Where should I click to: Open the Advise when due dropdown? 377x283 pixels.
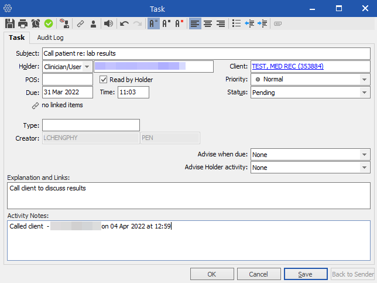point(364,155)
